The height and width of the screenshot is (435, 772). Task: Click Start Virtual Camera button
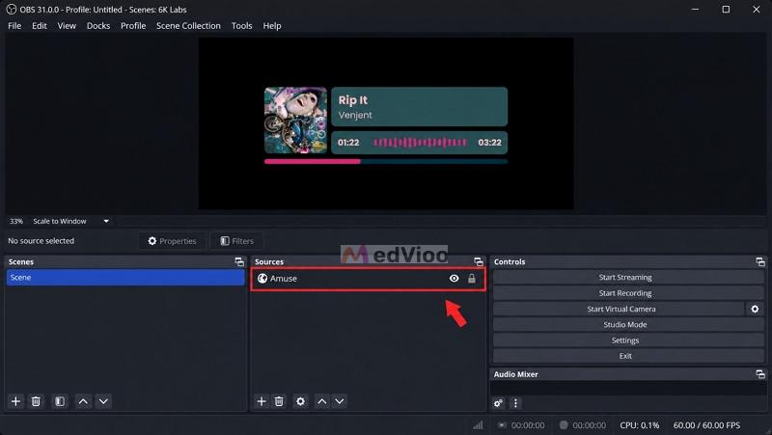pyautogui.click(x=619, y=309)
